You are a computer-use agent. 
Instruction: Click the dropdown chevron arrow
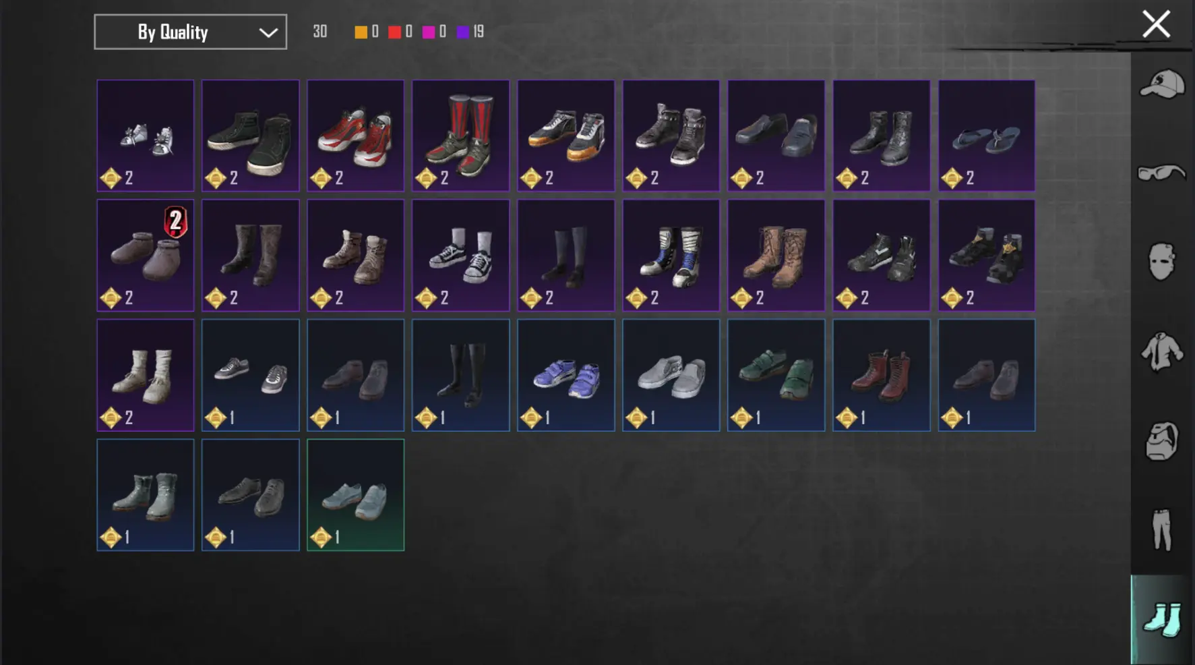pyautogui.click(x=268, y=32)
